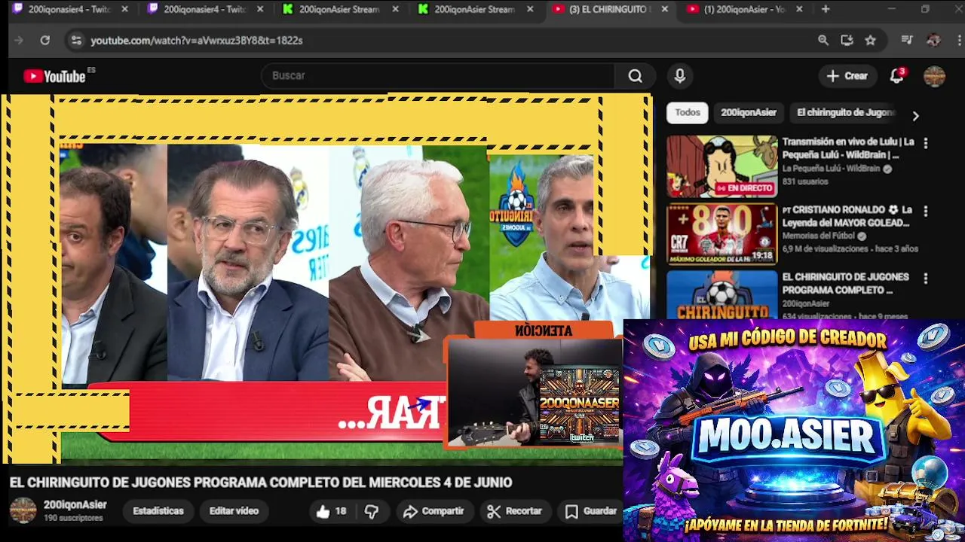This screenshot has width=965, height=542.
Task: Click Editar vídeo button
Action: click(234, 511)
